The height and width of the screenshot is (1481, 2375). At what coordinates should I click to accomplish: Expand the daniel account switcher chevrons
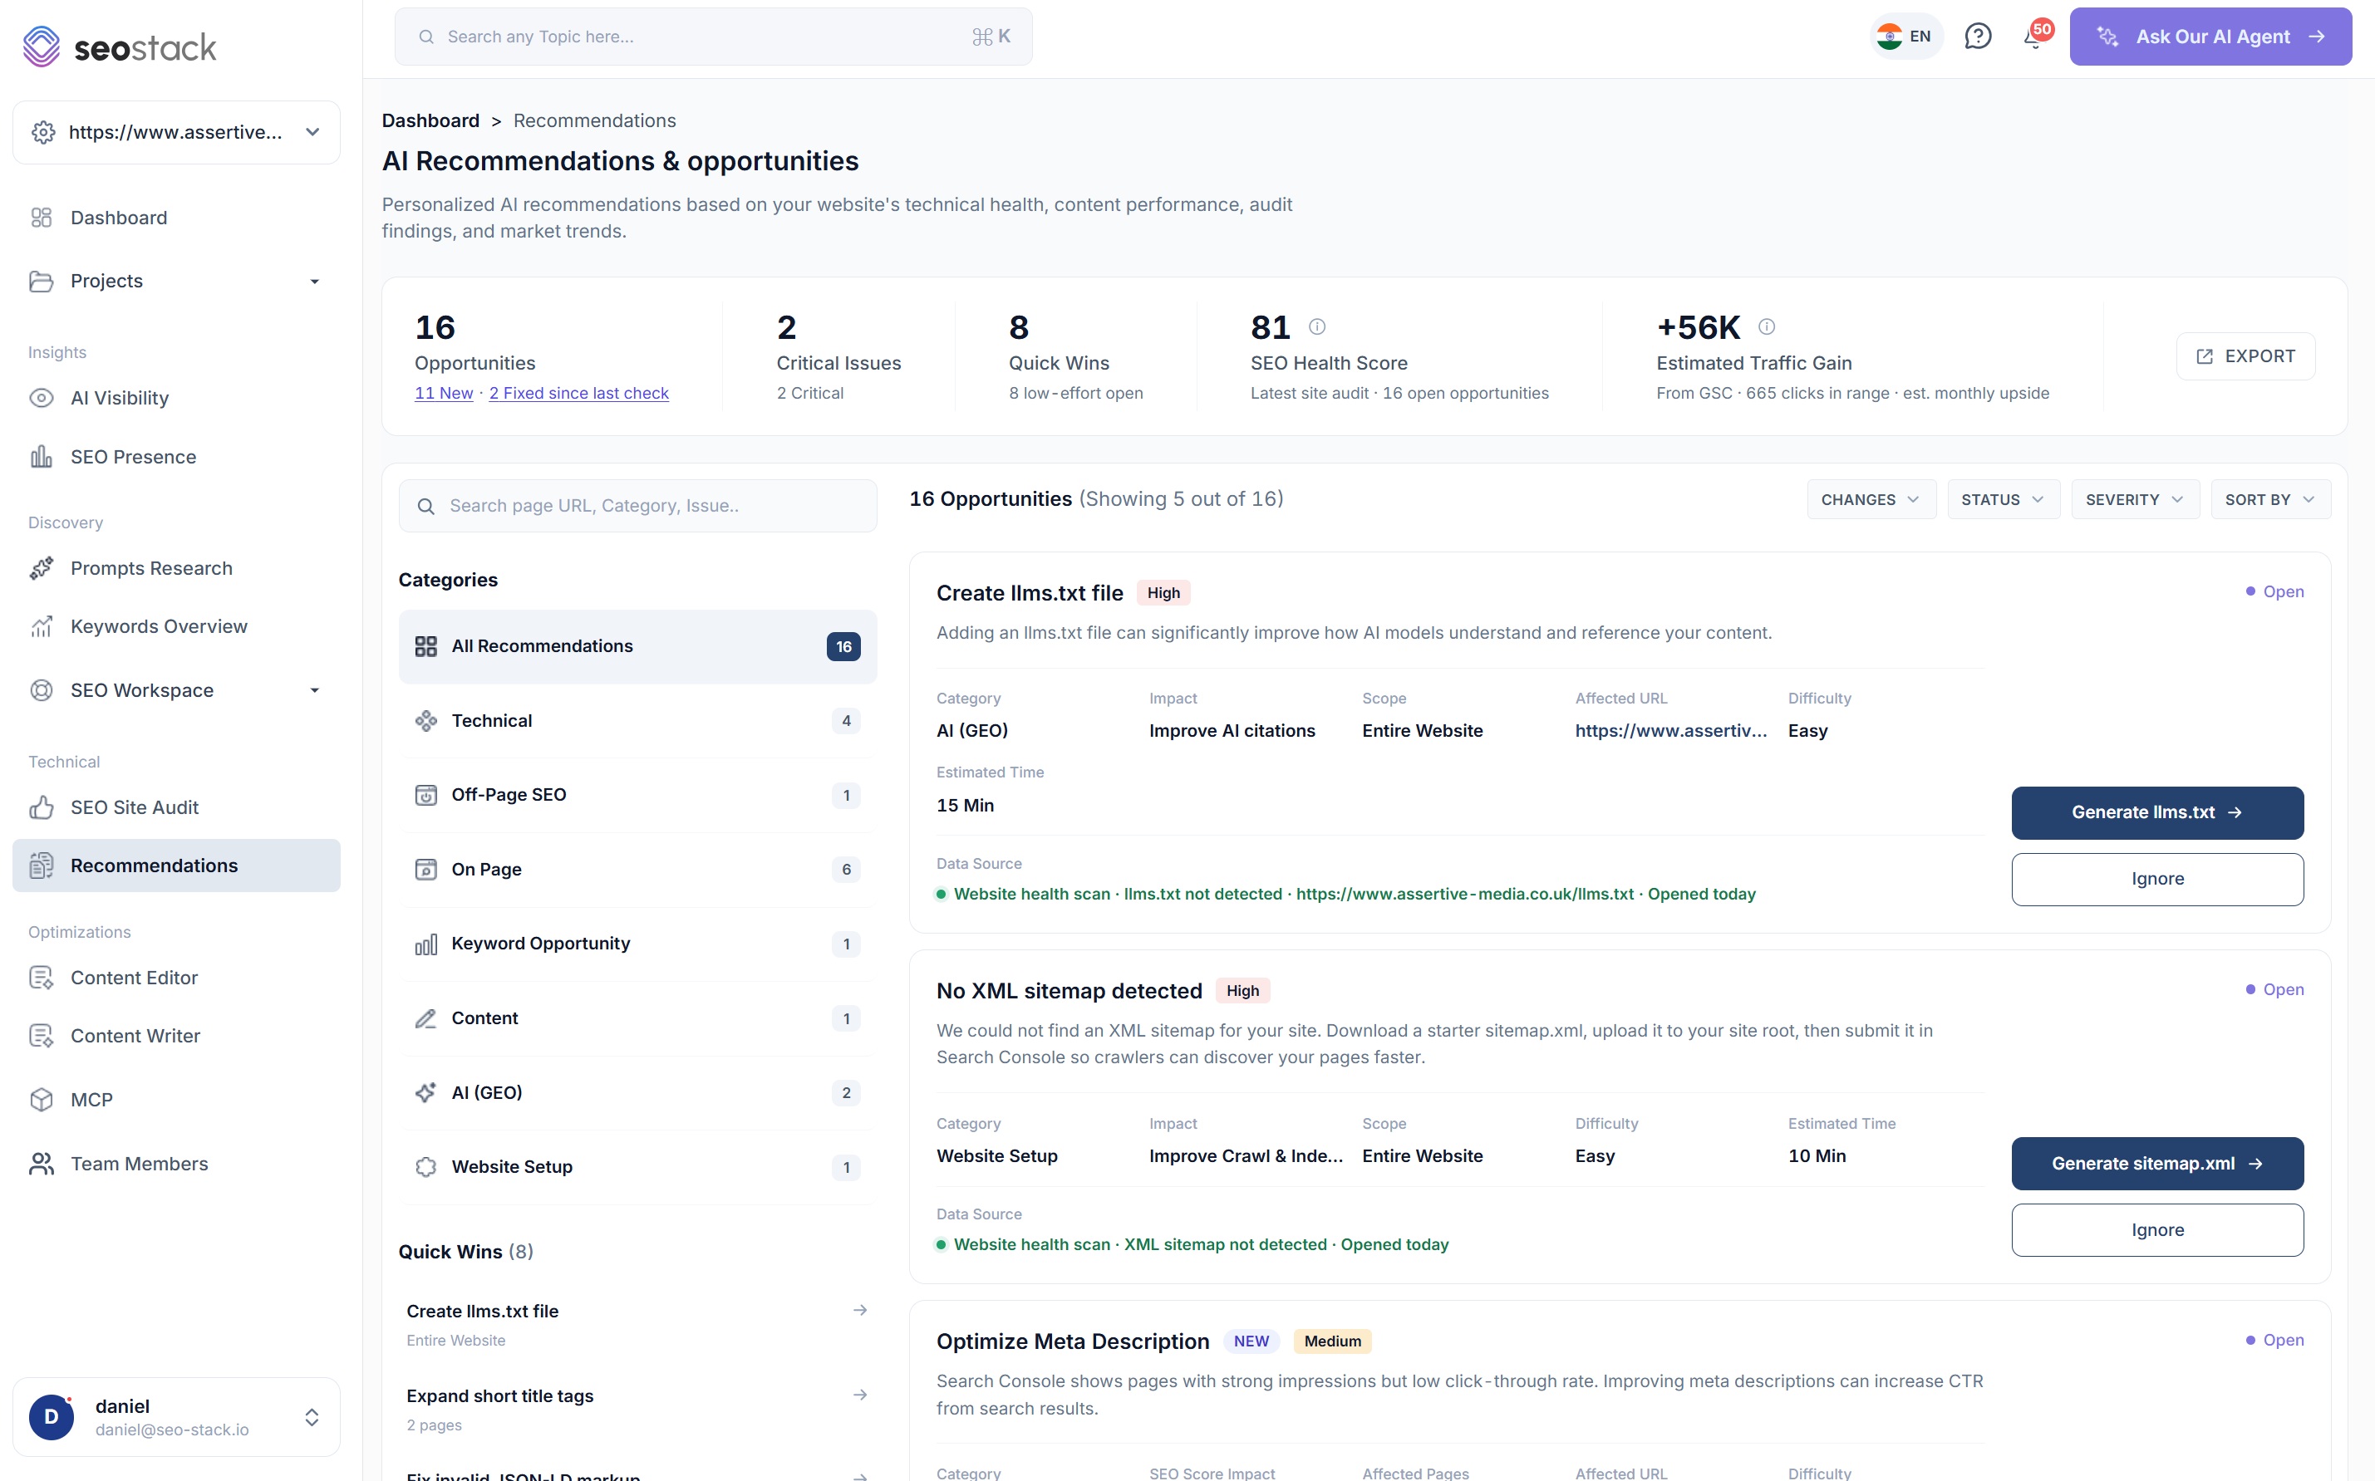[x=312, y=1417]
